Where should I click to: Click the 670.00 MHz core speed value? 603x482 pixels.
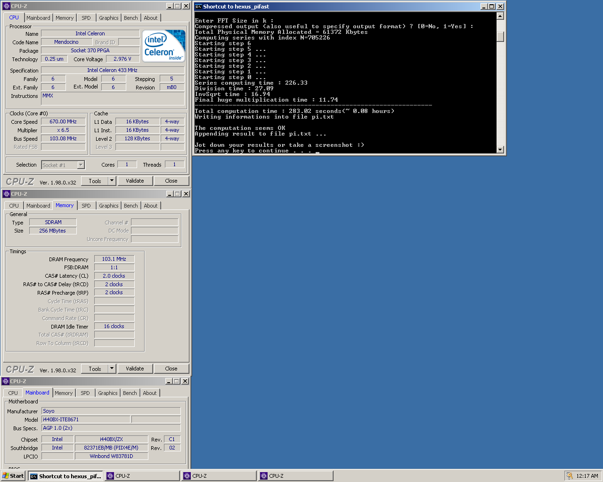tap(63, 121)
